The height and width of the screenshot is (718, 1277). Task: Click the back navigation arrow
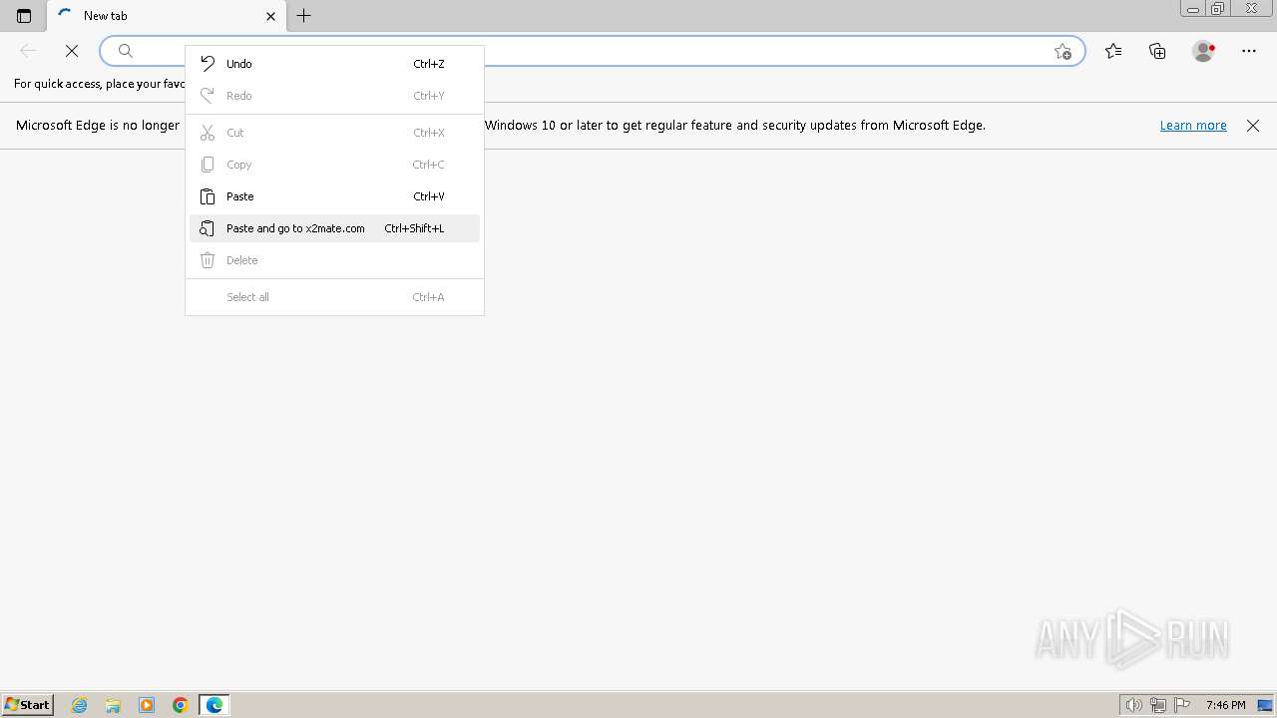28,51
